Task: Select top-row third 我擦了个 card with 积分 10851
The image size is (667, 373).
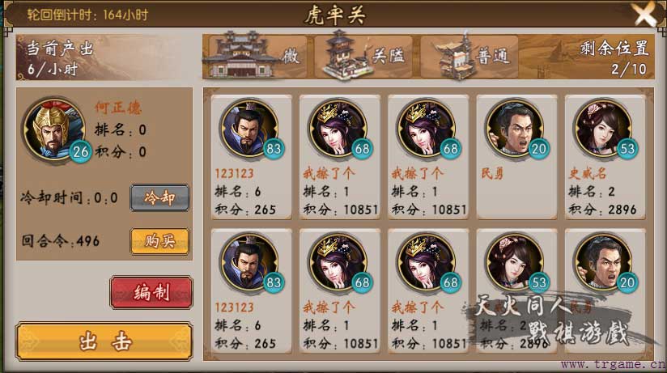Action: click(x=428, y=157)
